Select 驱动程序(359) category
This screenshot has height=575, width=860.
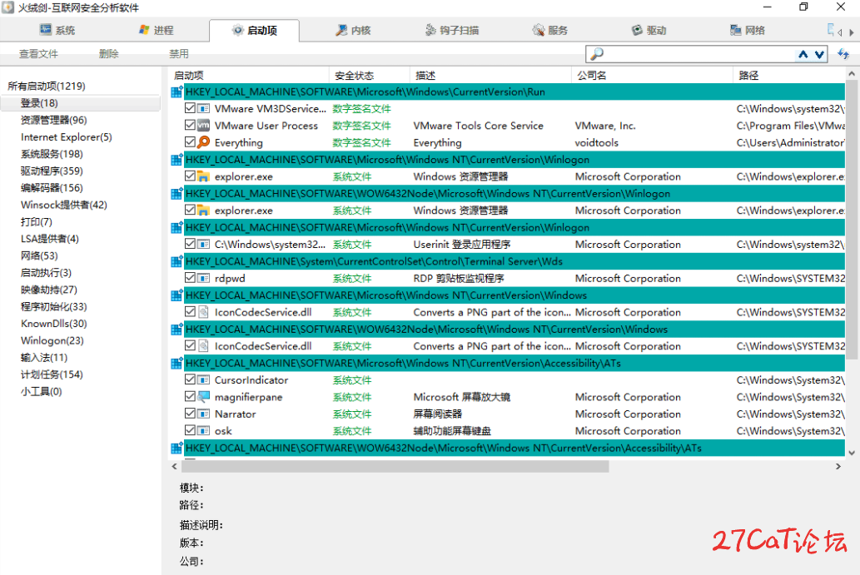coord(52,171)
